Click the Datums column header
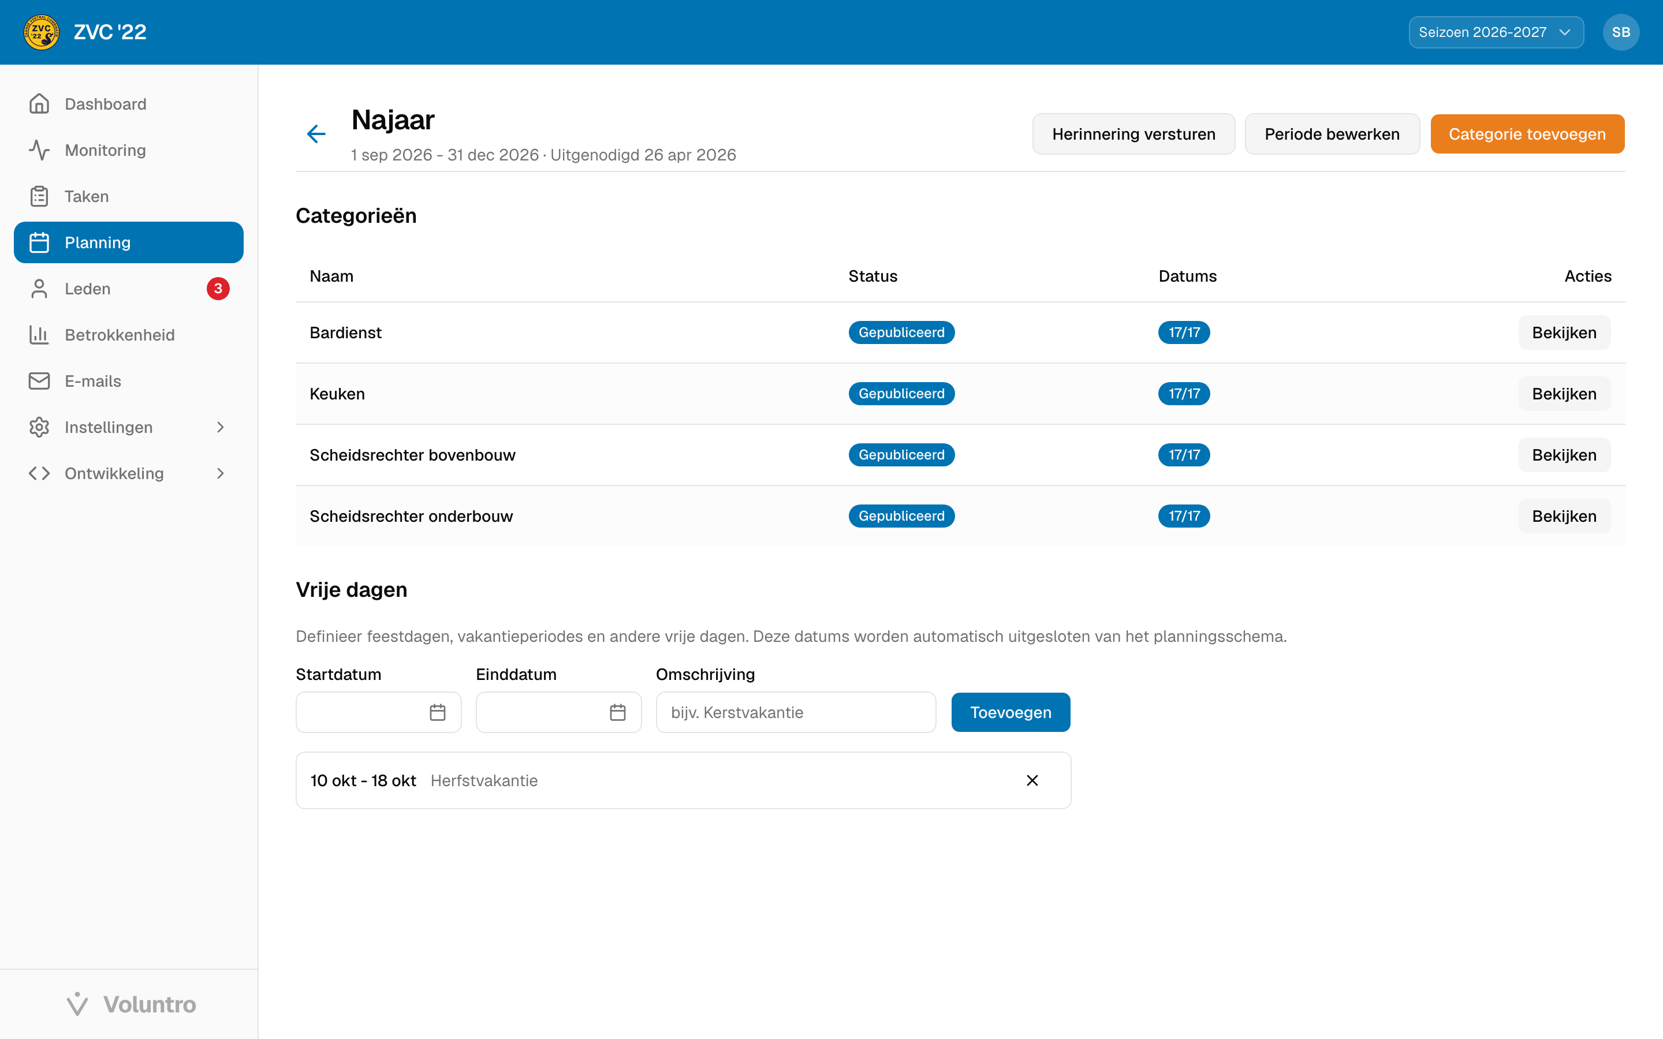The width and height of the screenshot is (1663, 1039). click(1187, 276)
